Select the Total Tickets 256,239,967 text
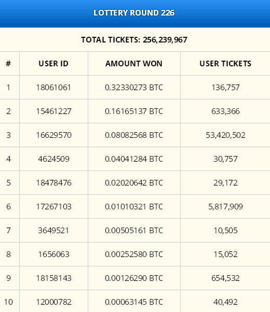Viewport: 270px width, 312px height. point(134,40)
